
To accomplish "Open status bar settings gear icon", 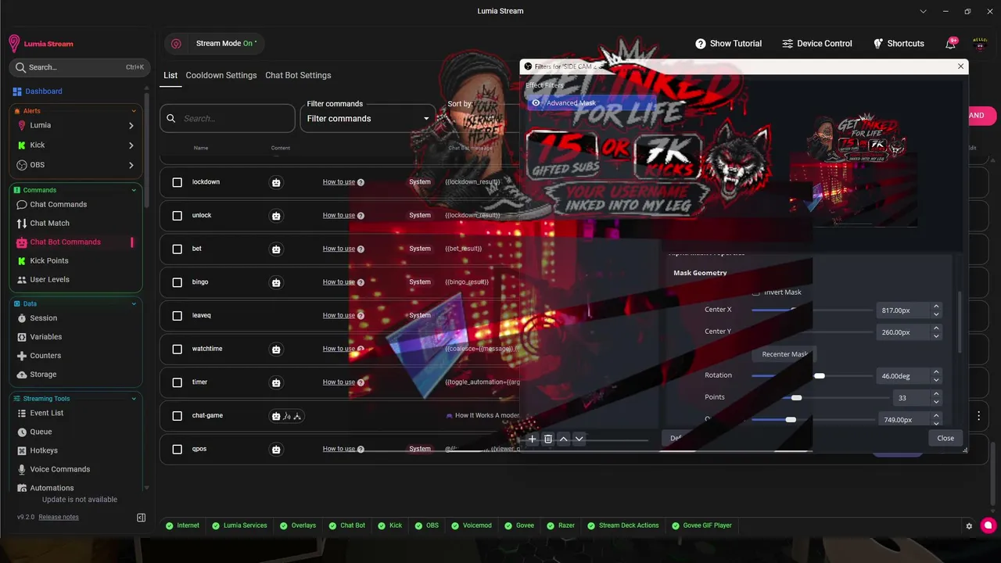I will [970, 526].
